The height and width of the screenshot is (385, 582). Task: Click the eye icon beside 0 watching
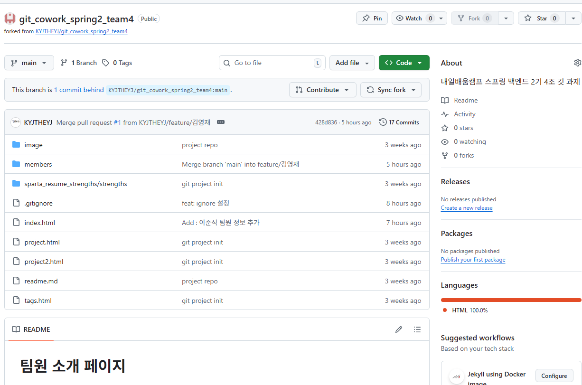pos(445,141)
